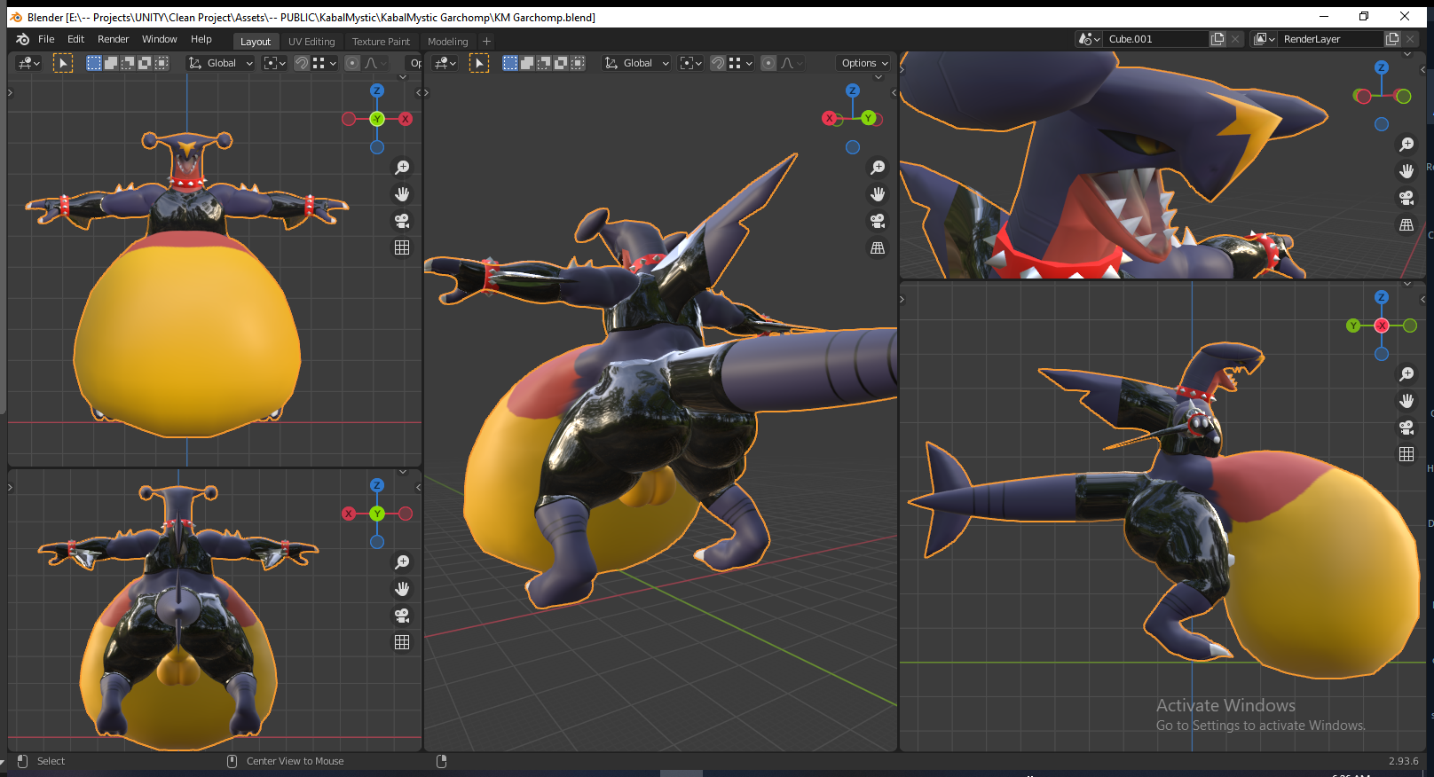Click the Z axis on center viewport gizmo
Image resolution: width=1434 pixels, height=777 pixels.
[x=853, y=90]
